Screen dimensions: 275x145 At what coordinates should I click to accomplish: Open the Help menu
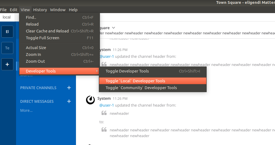[73, 10]
